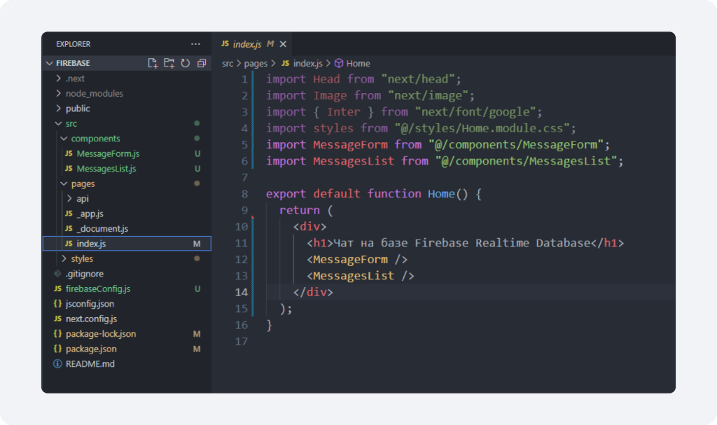717x425 pixels.
Task: Open the .gitignore file
Action: click(85, 274)
